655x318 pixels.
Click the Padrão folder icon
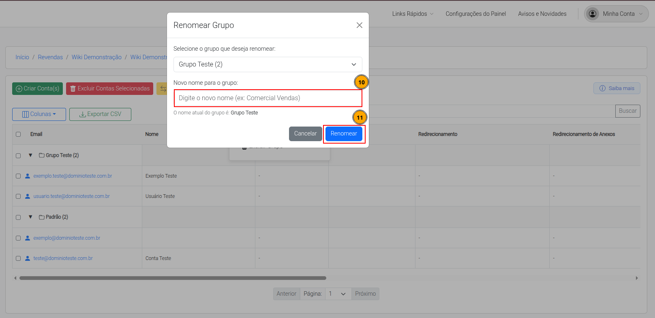point(42,217)
